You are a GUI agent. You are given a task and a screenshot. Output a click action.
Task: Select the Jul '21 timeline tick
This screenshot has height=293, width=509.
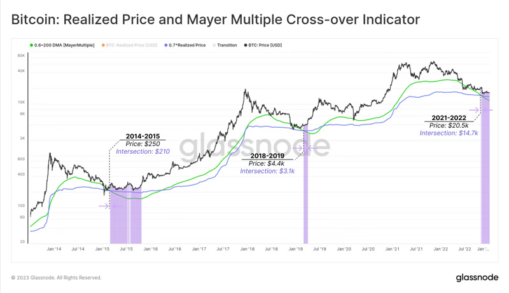pos(416,249)
